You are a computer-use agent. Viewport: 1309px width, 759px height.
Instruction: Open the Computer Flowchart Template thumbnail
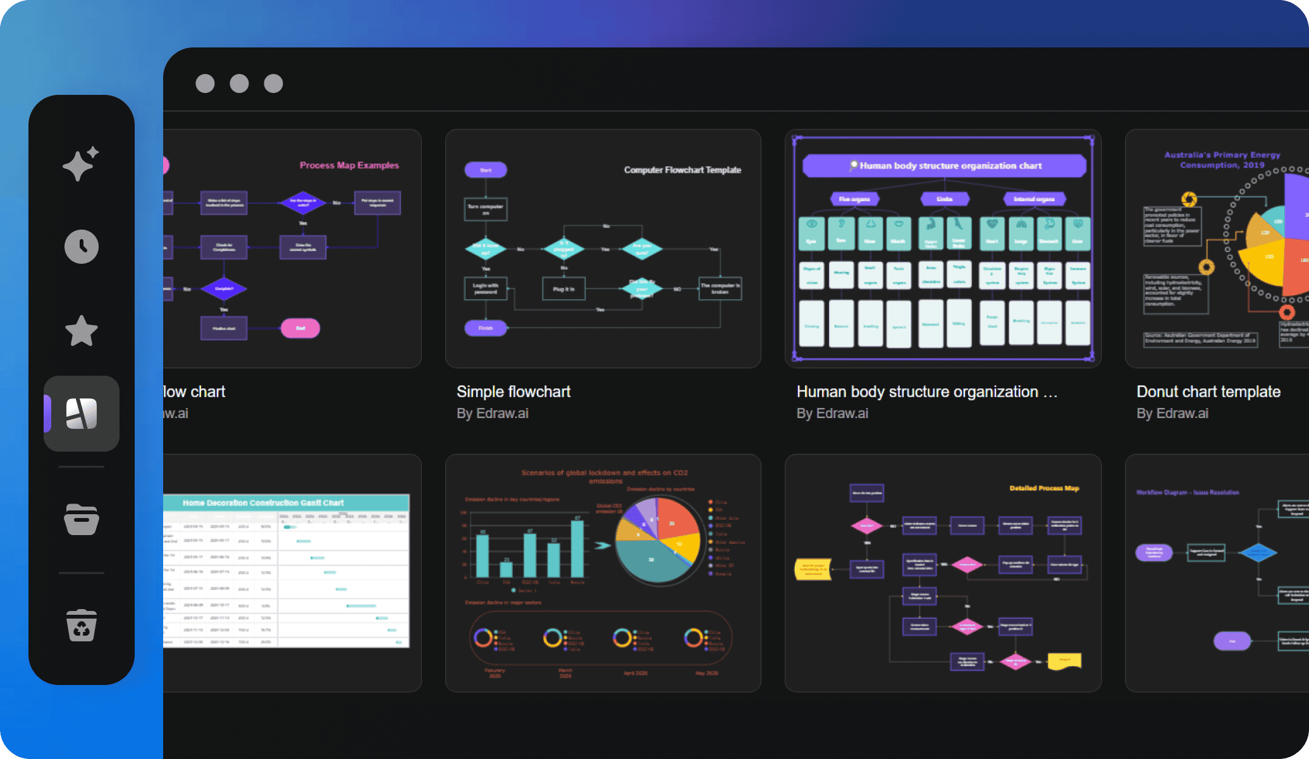tap(603, 249)
